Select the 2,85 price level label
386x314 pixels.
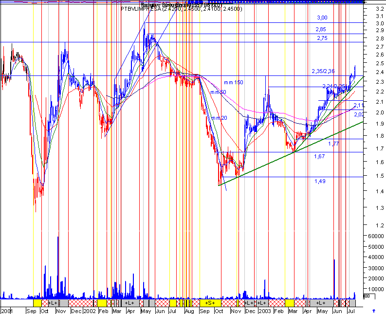[x=321, y=30]
